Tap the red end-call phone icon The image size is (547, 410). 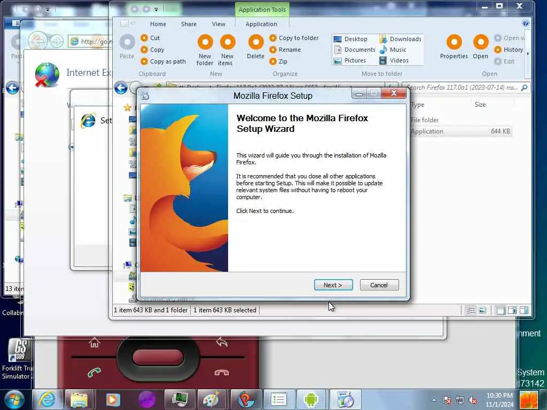(222, 373)
